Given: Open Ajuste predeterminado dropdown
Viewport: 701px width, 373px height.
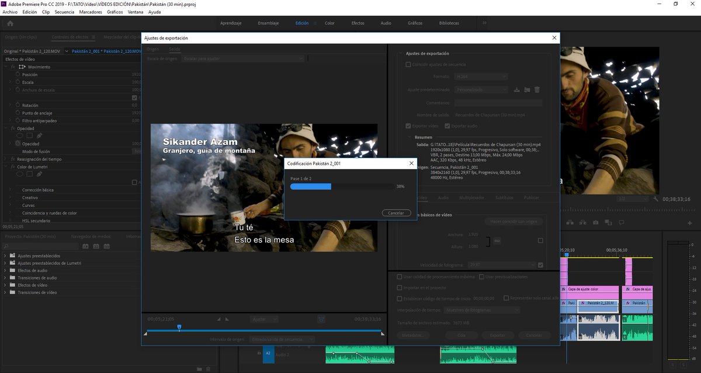Looking at the screenshot, I should [x=481, y=89].
